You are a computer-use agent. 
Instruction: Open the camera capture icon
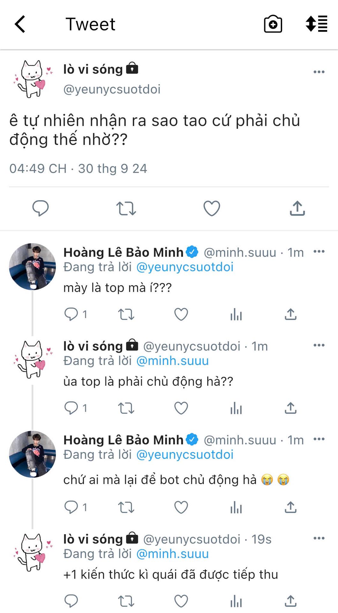click(x=273, y=24)
